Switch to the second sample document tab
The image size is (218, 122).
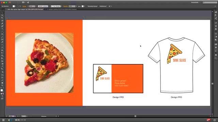coord(62,9)
